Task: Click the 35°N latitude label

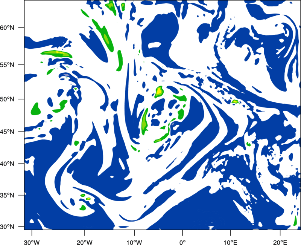Action: [7, 195]
